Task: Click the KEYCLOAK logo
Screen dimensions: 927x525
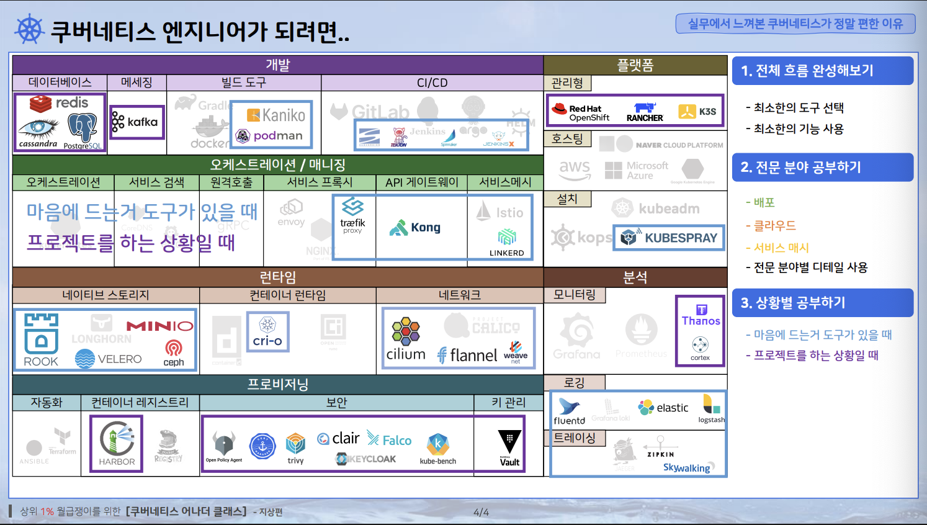Action: 366,459
